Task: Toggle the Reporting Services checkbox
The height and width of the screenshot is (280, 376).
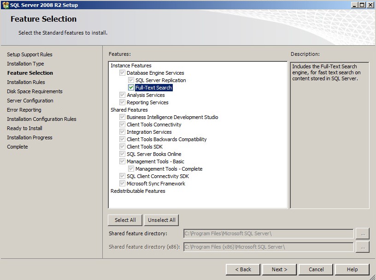Action: pyautogui.click(x=122, y=102)
